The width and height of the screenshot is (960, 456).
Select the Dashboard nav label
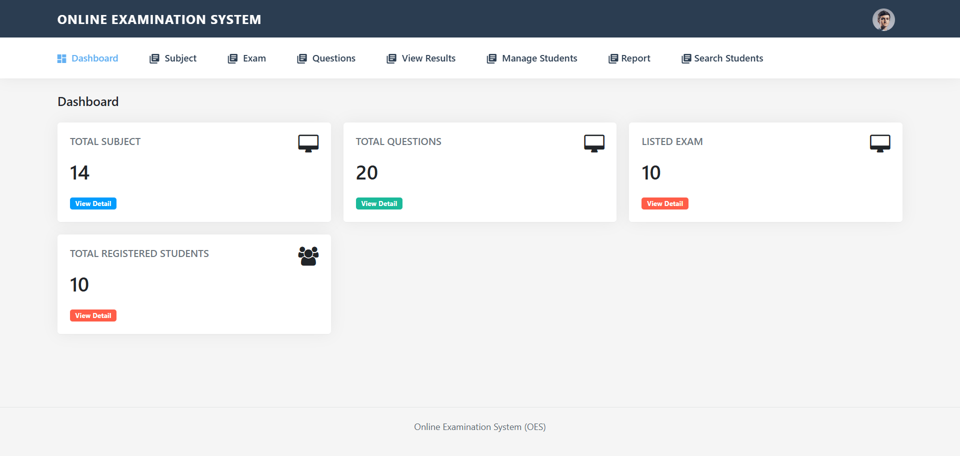(x=94, y=58)
